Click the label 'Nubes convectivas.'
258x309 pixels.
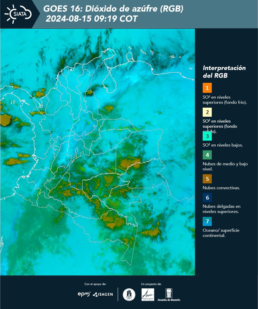click(x=221, y=188)
